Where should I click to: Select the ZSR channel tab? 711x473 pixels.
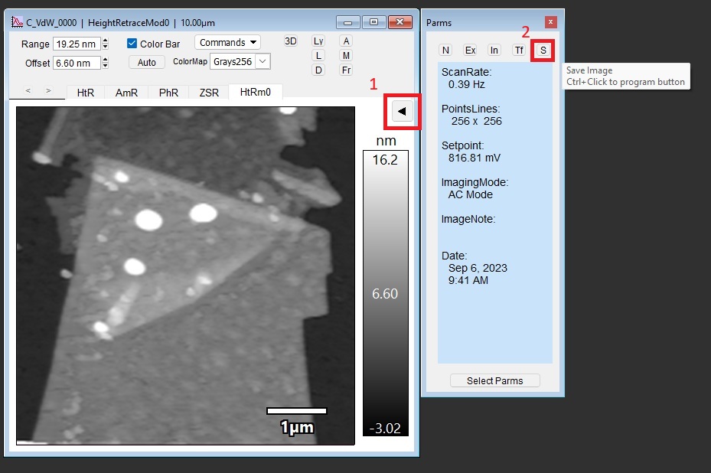[x=209, y=93]
